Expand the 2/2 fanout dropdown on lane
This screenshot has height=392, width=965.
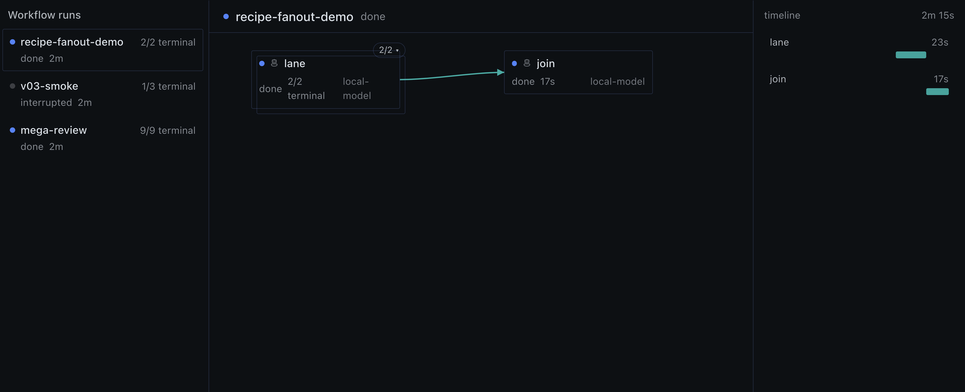coord(389,50)
